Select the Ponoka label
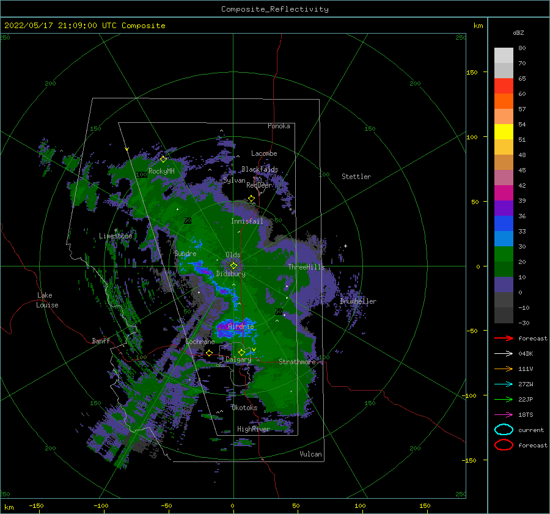Viewport: 550px width, 514px height. pyautogui.click(x=279, y=126)
